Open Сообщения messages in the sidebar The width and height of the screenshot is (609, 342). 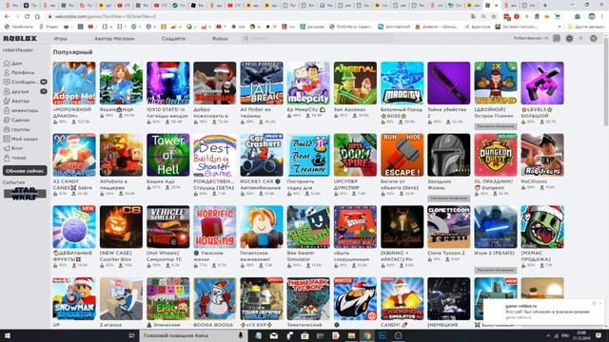coord(7,82)
